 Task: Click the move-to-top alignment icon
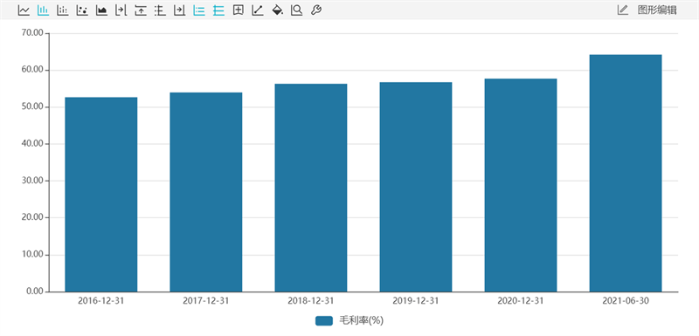[141, 10]
